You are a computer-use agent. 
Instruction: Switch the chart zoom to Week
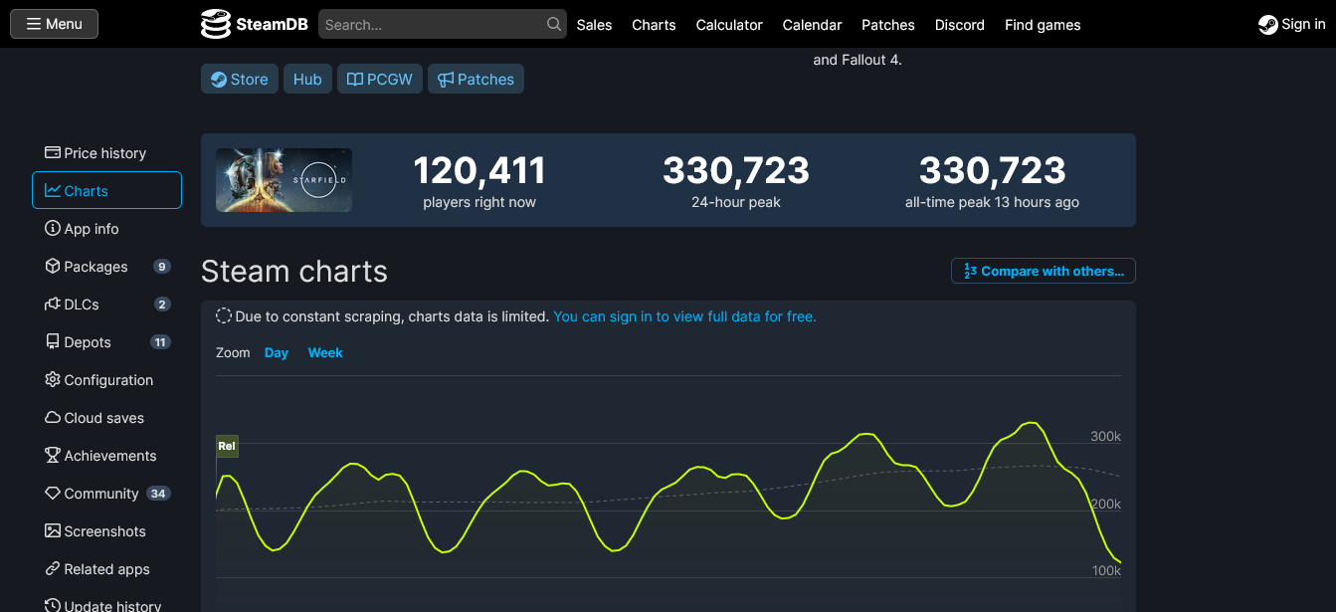coord(325,352)
